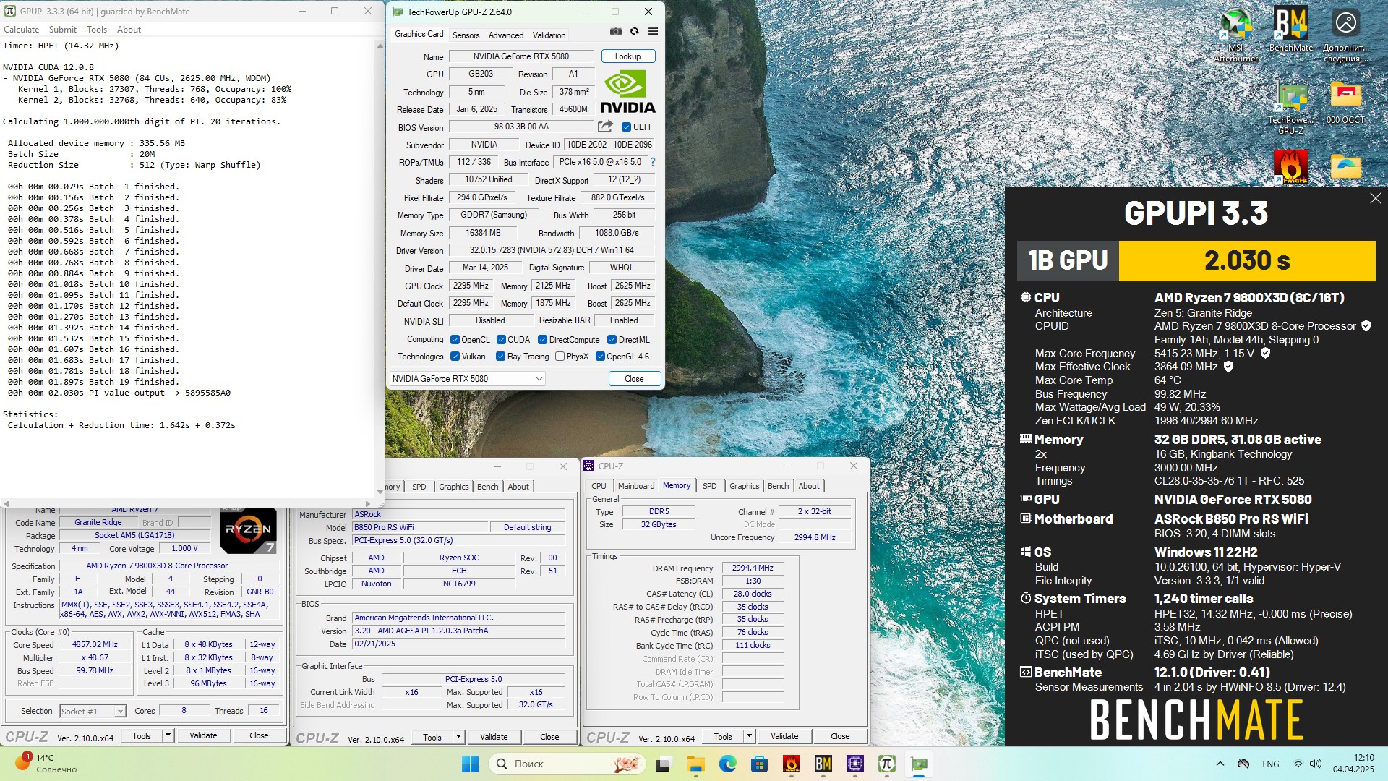The image size is (1388, 781).
Task: Click the weather widget on the taskbar
Action: (x=45, y=764)
